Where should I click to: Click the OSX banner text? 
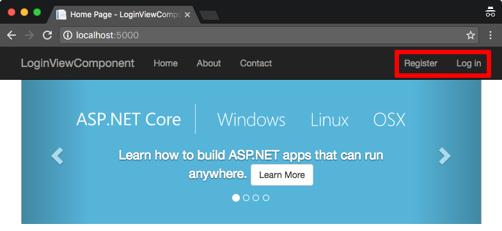point(389,120)
